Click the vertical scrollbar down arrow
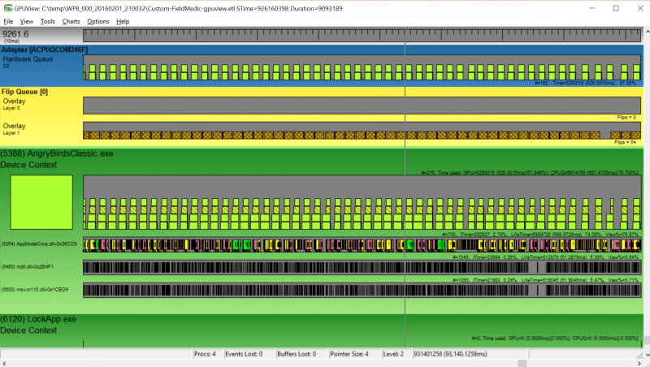650x367 pixels. click(647, 355)
